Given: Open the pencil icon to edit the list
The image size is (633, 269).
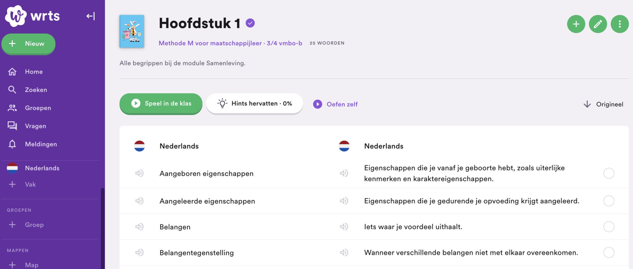Looking at the screenshot, I should pyautogui.click(x=598, y=24).
